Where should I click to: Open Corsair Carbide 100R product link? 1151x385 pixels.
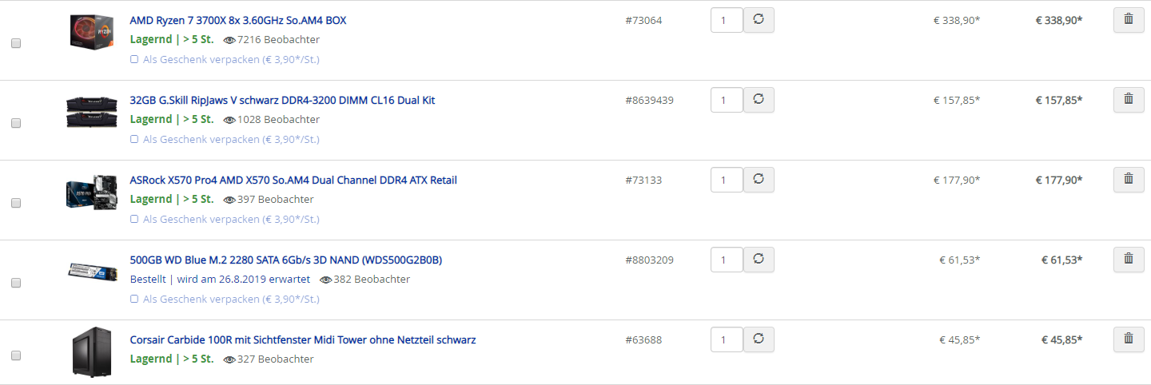[303, 339]
